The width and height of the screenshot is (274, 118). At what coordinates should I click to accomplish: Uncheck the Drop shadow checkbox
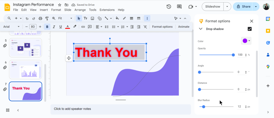pos(250,29)
